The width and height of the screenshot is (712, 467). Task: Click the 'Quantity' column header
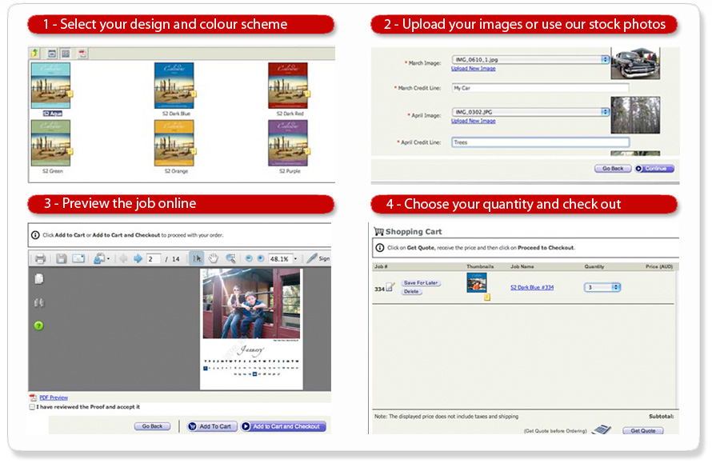pyautogui.click(x=594, y=267)
